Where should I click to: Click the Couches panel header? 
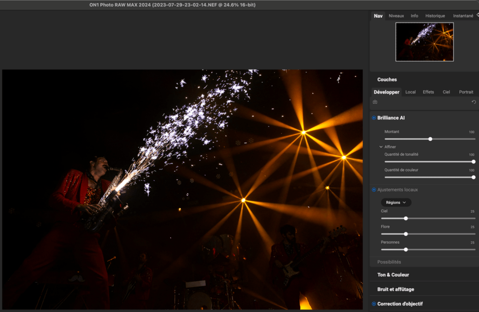(x=387, y=80)
